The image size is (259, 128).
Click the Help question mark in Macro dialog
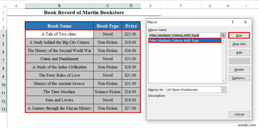[232, 22]
